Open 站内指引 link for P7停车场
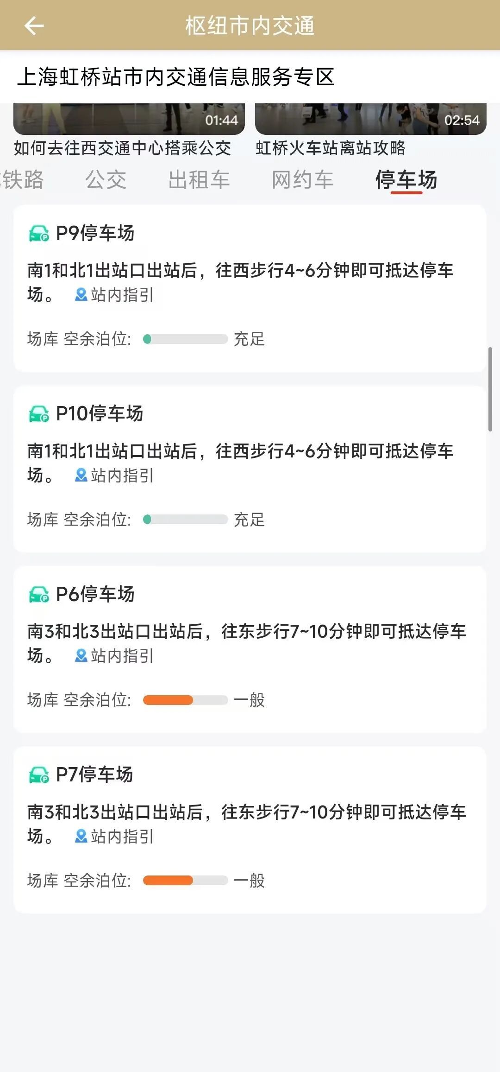The width and height of the screenshot is (500, 1072). [122, 837]
